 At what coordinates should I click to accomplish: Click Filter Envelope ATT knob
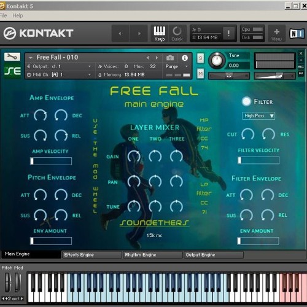coord(246,195)
